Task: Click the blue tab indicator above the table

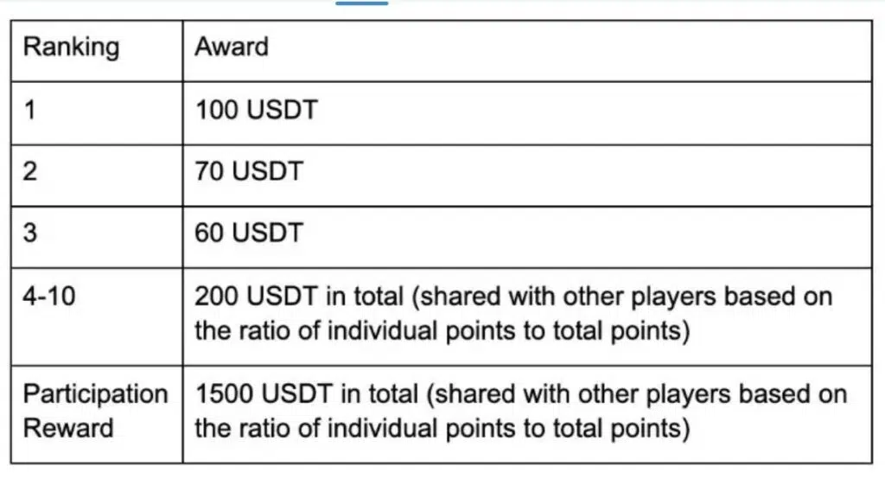Action: pyautogui.click(x=361, y=3)
